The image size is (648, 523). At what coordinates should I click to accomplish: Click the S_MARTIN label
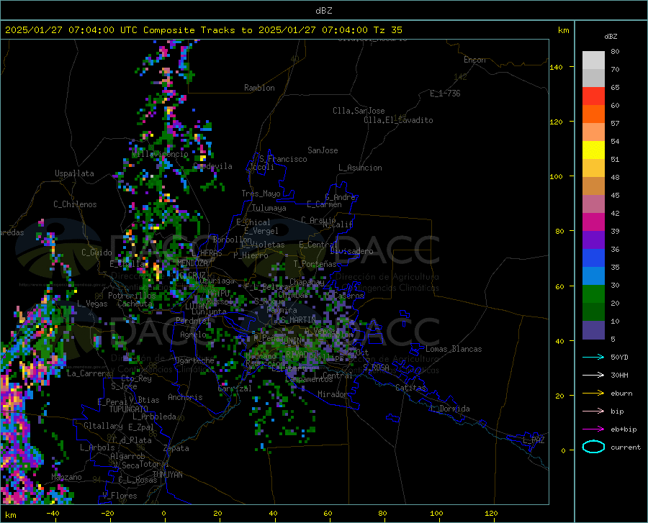[x=298, y=320]
